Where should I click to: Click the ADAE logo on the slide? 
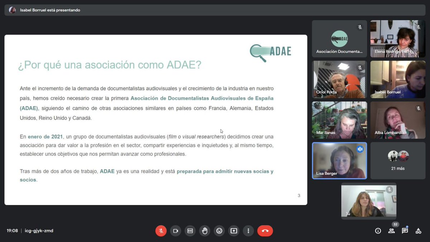point(271,52)
